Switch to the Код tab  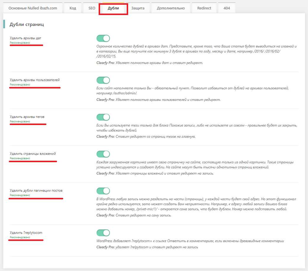pyautogui.click(x=73, y=8)
